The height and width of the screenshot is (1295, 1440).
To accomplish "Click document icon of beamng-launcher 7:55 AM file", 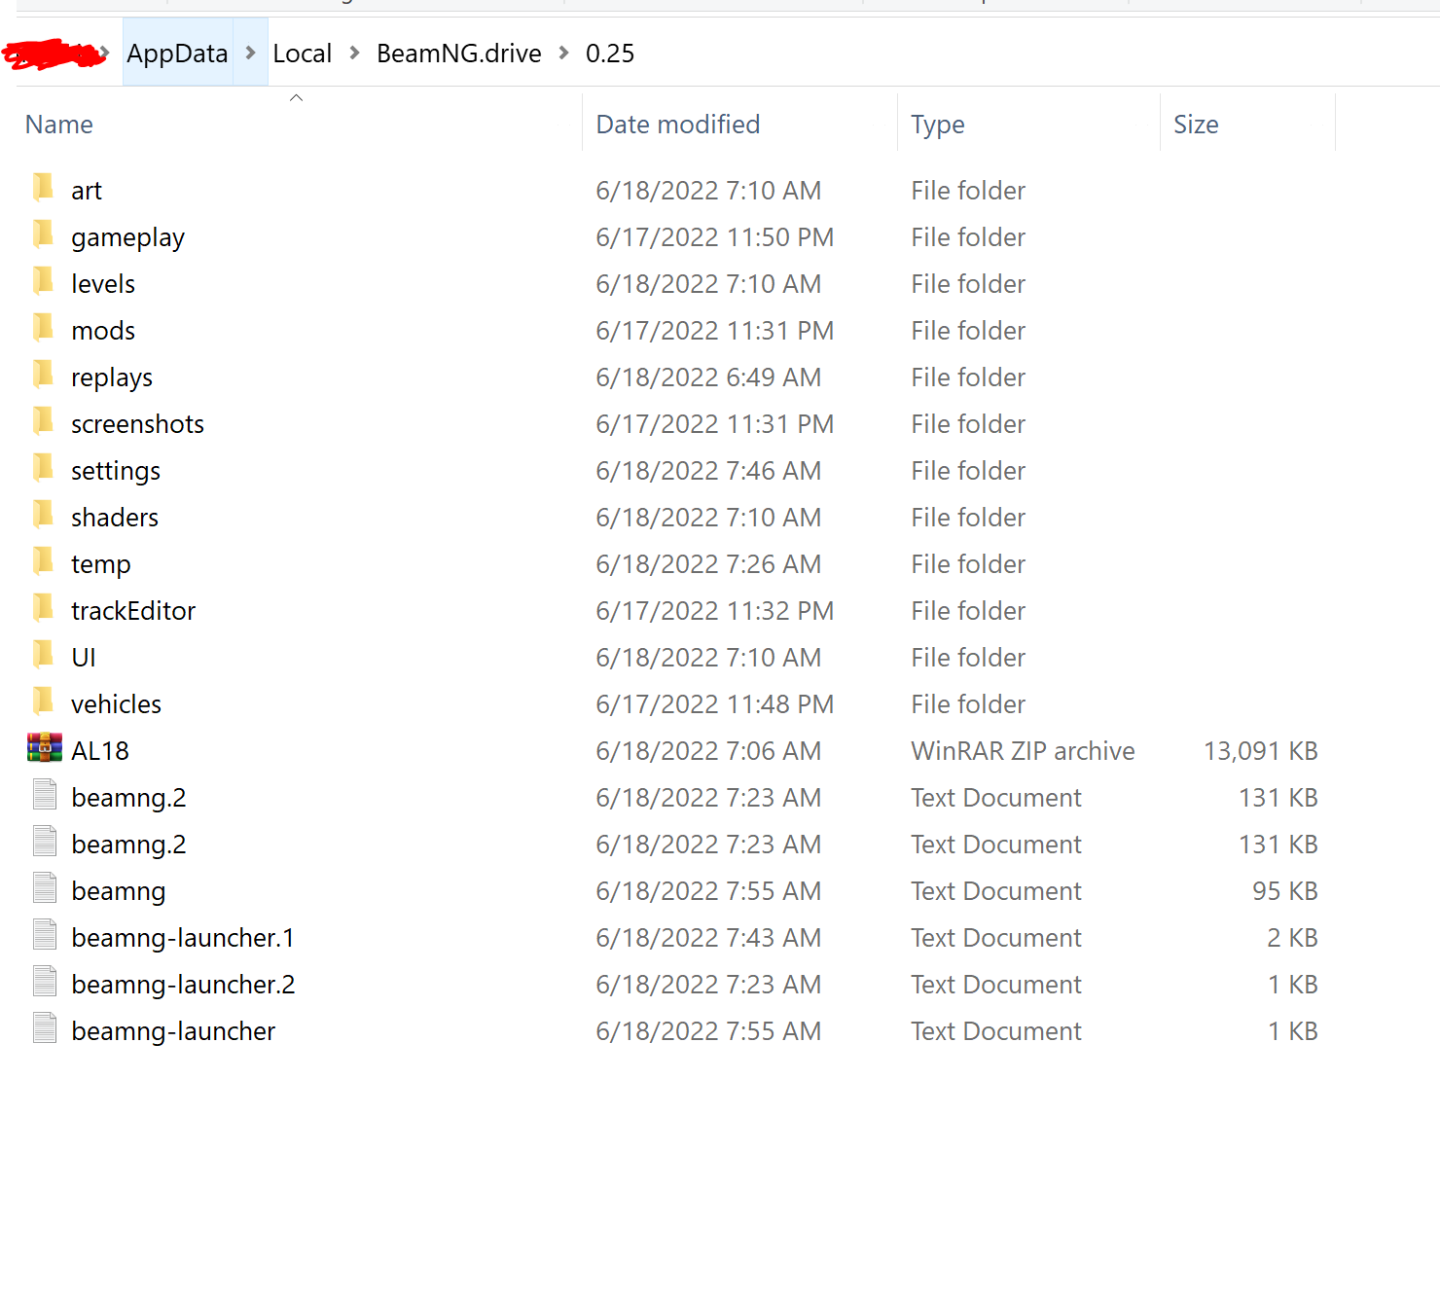I will pos(45,1027).
